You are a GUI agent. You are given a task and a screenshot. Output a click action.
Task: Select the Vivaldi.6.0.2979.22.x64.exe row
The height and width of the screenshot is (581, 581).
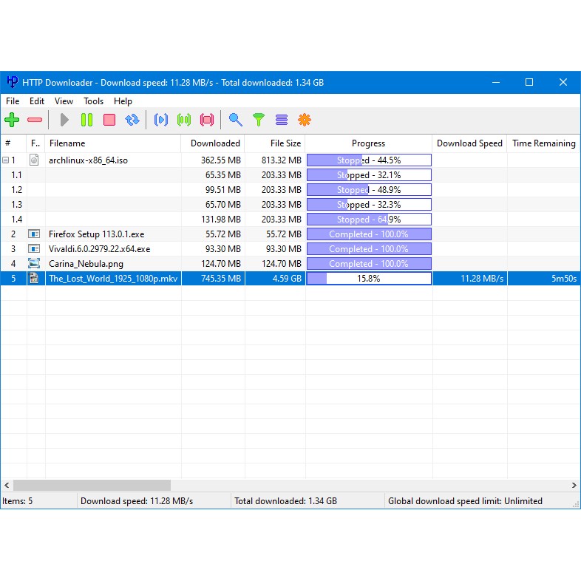290,249
